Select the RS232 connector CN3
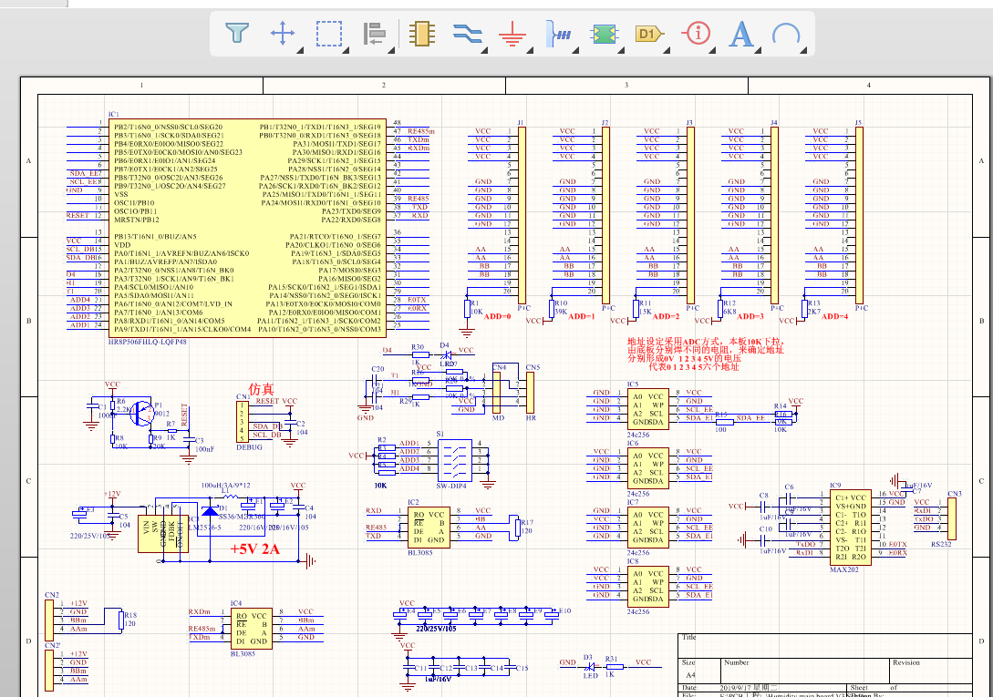993x697 pixels. point(953,519)
